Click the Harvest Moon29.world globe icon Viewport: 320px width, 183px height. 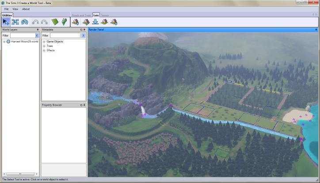8,42
